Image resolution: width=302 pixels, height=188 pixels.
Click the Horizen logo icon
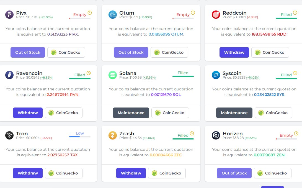click(x=216, y=135)
